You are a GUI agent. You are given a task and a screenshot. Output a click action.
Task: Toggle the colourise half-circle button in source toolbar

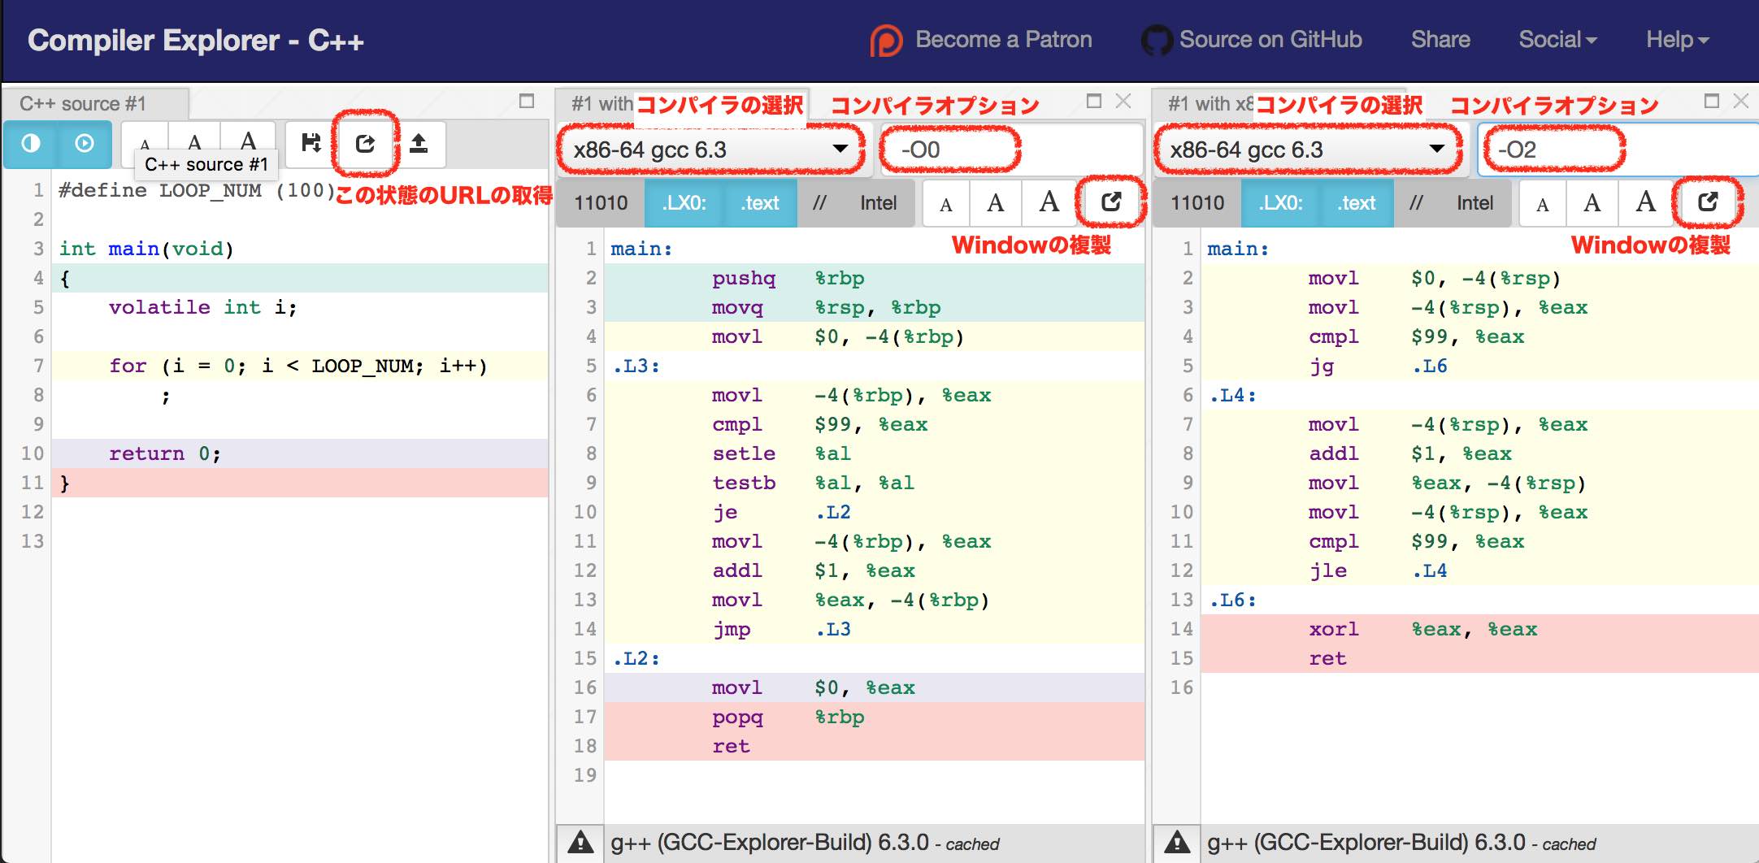[31, 144]
